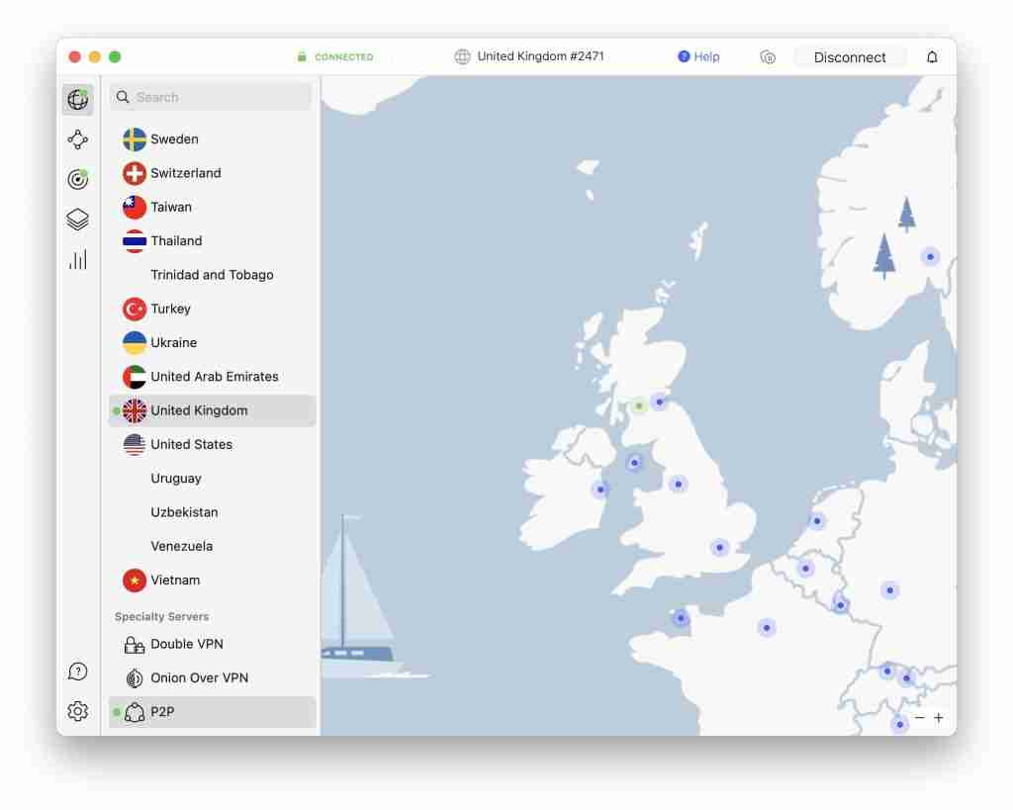Disconnect from the VPN

tap(850, 57)
